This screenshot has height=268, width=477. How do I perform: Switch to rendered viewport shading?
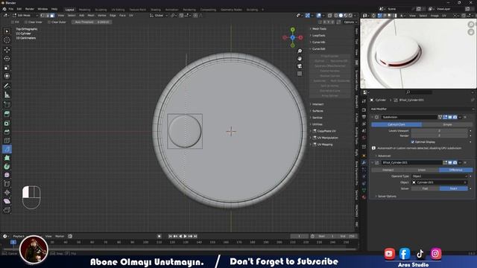(x=350, y=15)
